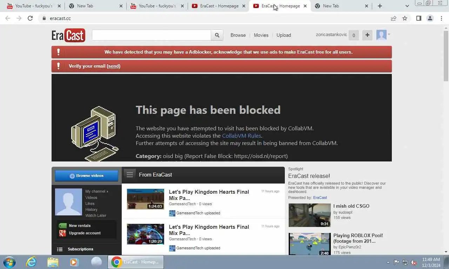
Task: Click the exclamation icon on Adblocker alert
Action: click(58, 52)
